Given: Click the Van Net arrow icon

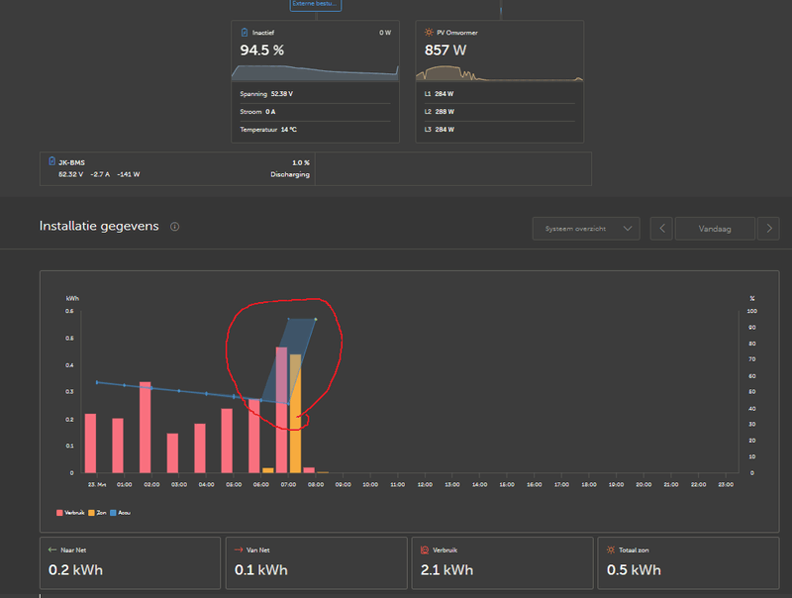Looking at the screenshot, I should click(x=239, y=550).
